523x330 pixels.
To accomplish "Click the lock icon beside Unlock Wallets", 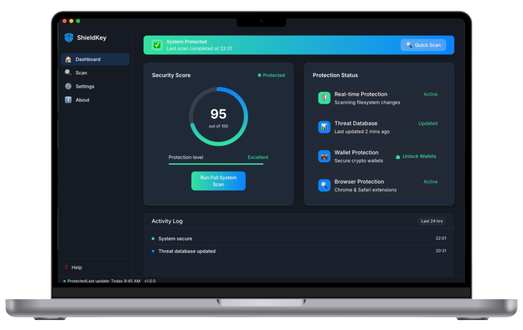I will [398, 157].
